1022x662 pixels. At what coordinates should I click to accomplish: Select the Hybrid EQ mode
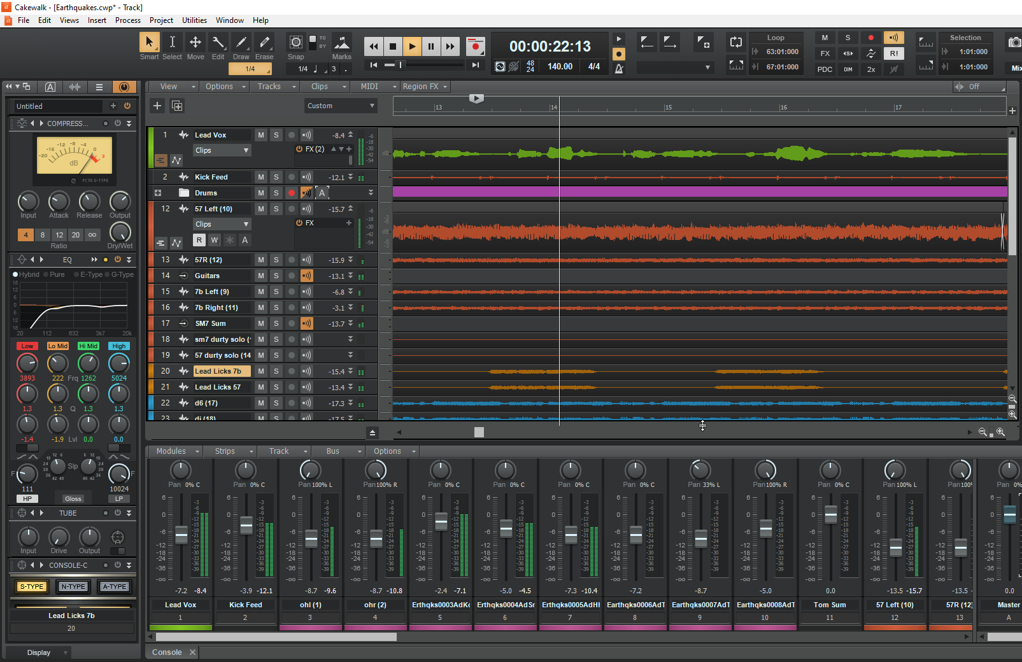(x=26, y=274)
